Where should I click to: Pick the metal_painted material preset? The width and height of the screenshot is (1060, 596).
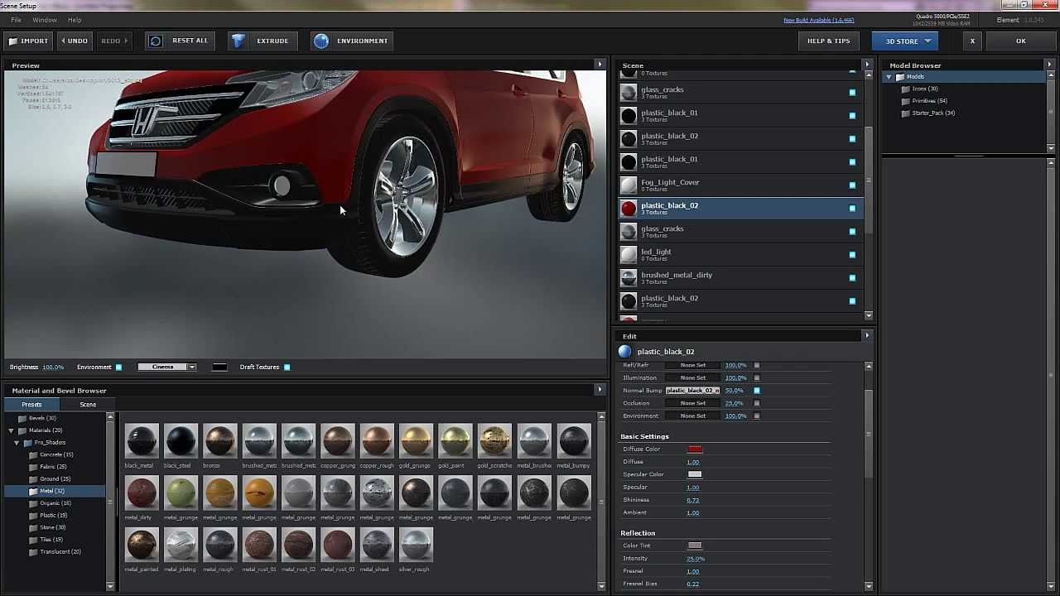click(x=142, y=546)
